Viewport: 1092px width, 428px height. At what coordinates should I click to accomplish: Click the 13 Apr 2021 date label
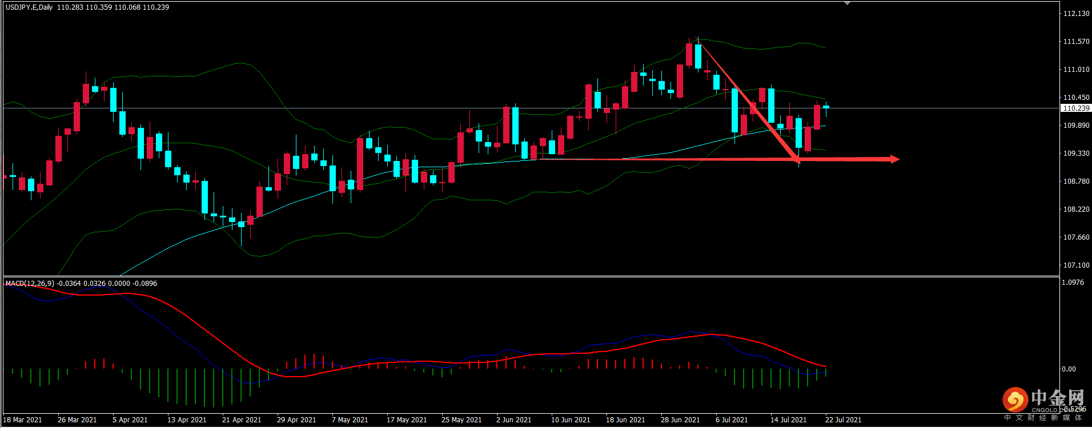[x=187, y=420]
